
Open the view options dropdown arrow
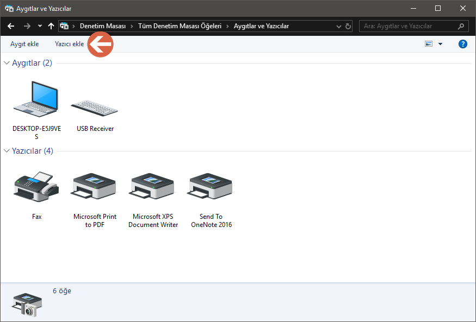[x=440, y=44]
